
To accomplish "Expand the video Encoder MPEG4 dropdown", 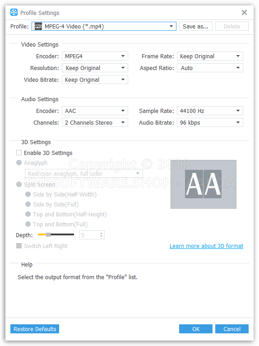I will point(95,56).
